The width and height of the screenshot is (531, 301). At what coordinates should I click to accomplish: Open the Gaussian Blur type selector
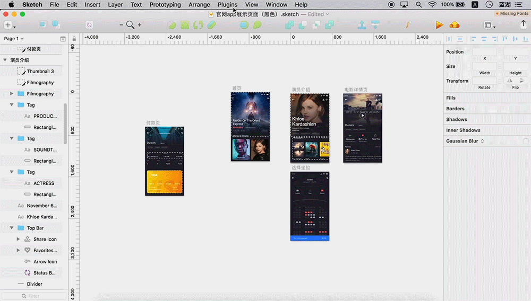(x=483, y=141)
